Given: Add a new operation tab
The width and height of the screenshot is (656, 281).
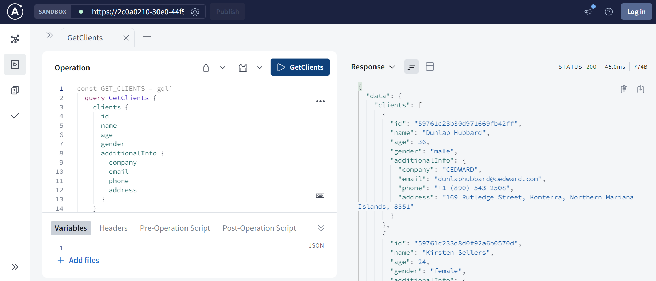Looking at the screenshot, I should coord(147,36).
